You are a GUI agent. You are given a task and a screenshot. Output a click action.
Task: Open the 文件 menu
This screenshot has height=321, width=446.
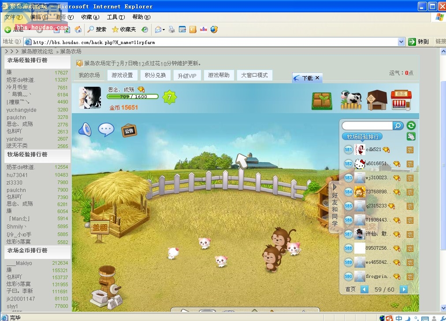[13, 17]
